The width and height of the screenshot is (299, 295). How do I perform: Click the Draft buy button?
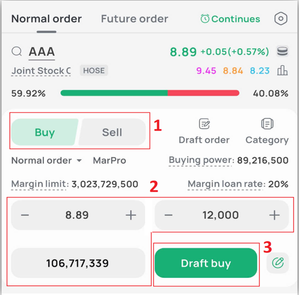pyautogui.click(x=206, y=263)
